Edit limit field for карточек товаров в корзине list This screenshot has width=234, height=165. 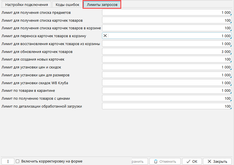point(167,28)
